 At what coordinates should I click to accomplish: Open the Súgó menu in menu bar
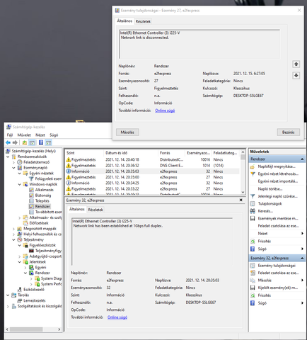click(54, 135)
